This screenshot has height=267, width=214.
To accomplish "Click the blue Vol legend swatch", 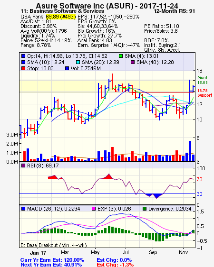I will tap(67, 68).
